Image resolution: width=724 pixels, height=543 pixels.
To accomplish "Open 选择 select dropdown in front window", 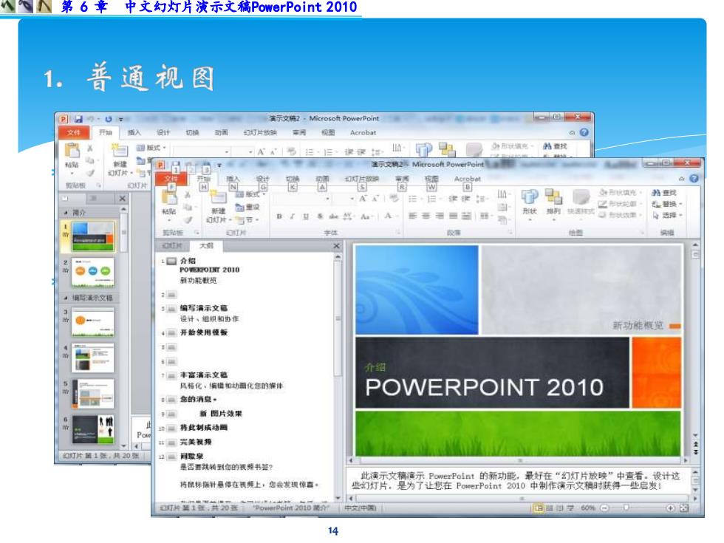I will tap(666, 215).
